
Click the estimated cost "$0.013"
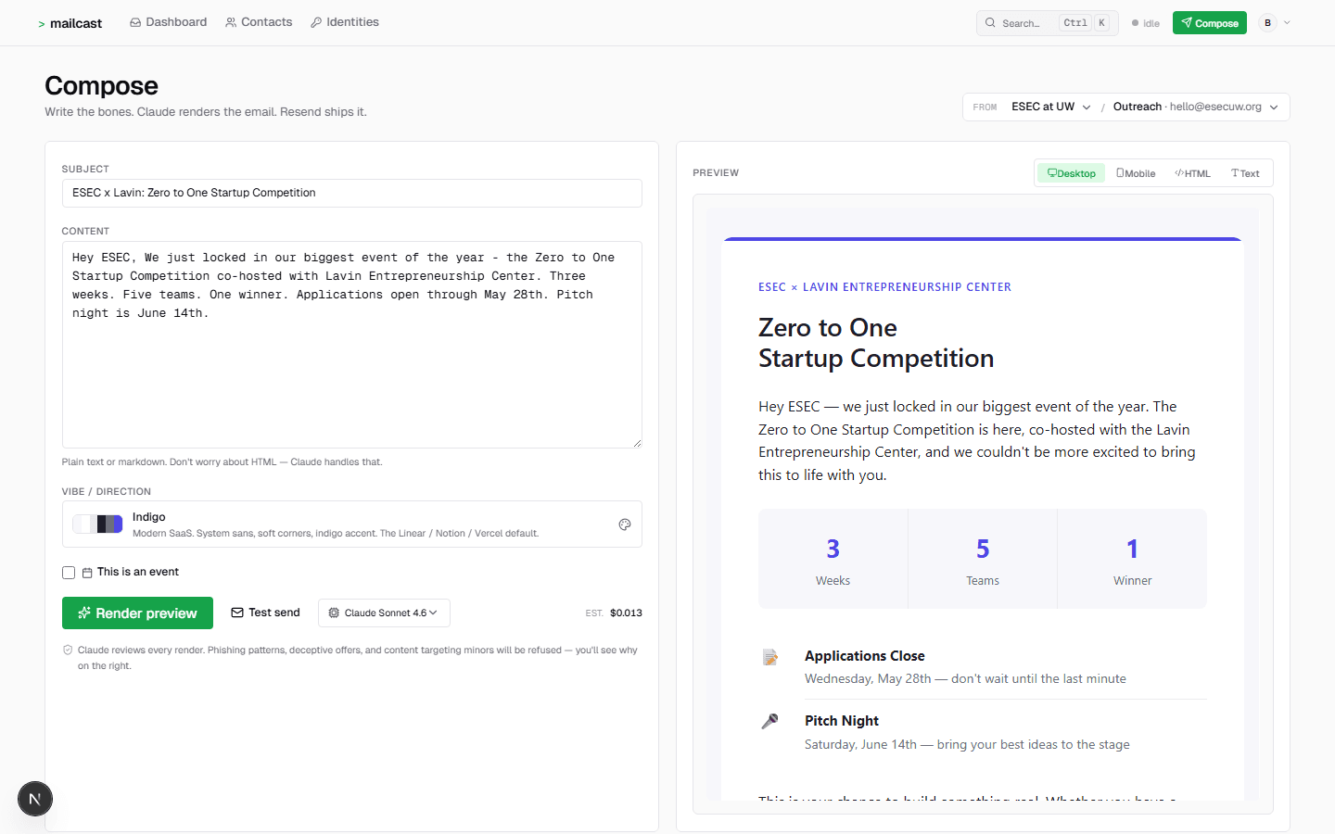[626, 613]
